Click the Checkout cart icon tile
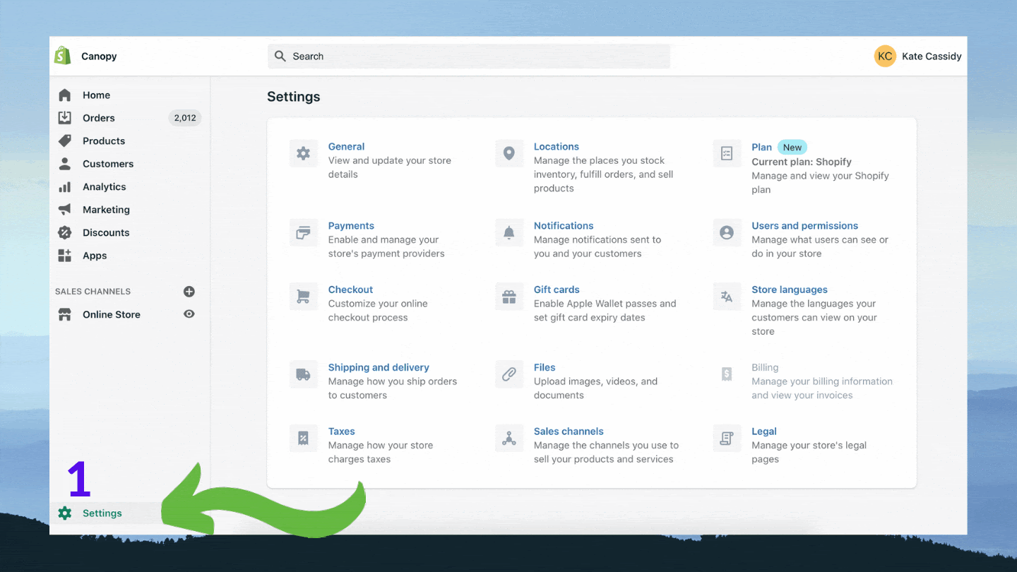 [x=303, y=297]
